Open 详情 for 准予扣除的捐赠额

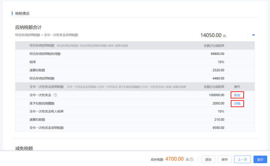click(x=237, y=104)
